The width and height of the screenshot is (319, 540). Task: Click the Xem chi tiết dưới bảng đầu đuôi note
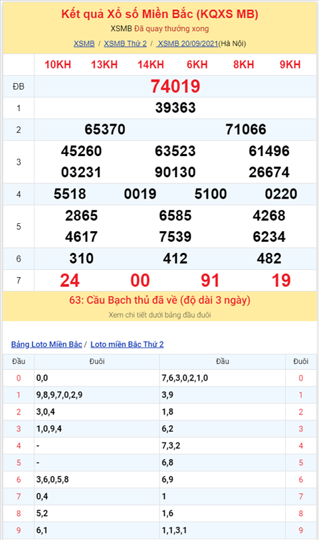[x=160, y=315]
